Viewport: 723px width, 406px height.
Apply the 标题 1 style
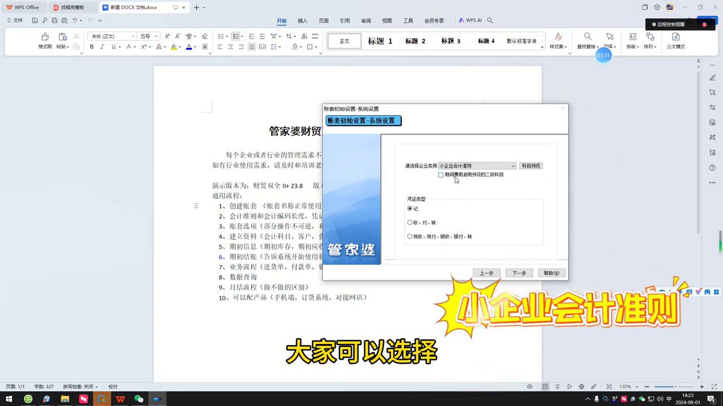click(380, 41)
